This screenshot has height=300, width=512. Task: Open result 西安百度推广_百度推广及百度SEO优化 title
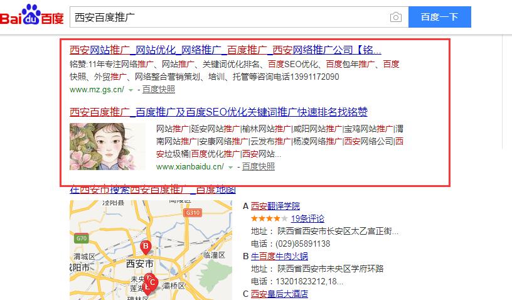pyautogui.click(x=218, y=112)
